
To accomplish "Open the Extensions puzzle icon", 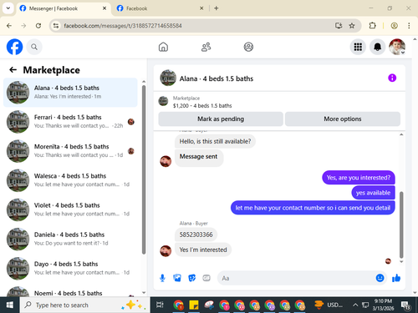I will coord(372,26).
